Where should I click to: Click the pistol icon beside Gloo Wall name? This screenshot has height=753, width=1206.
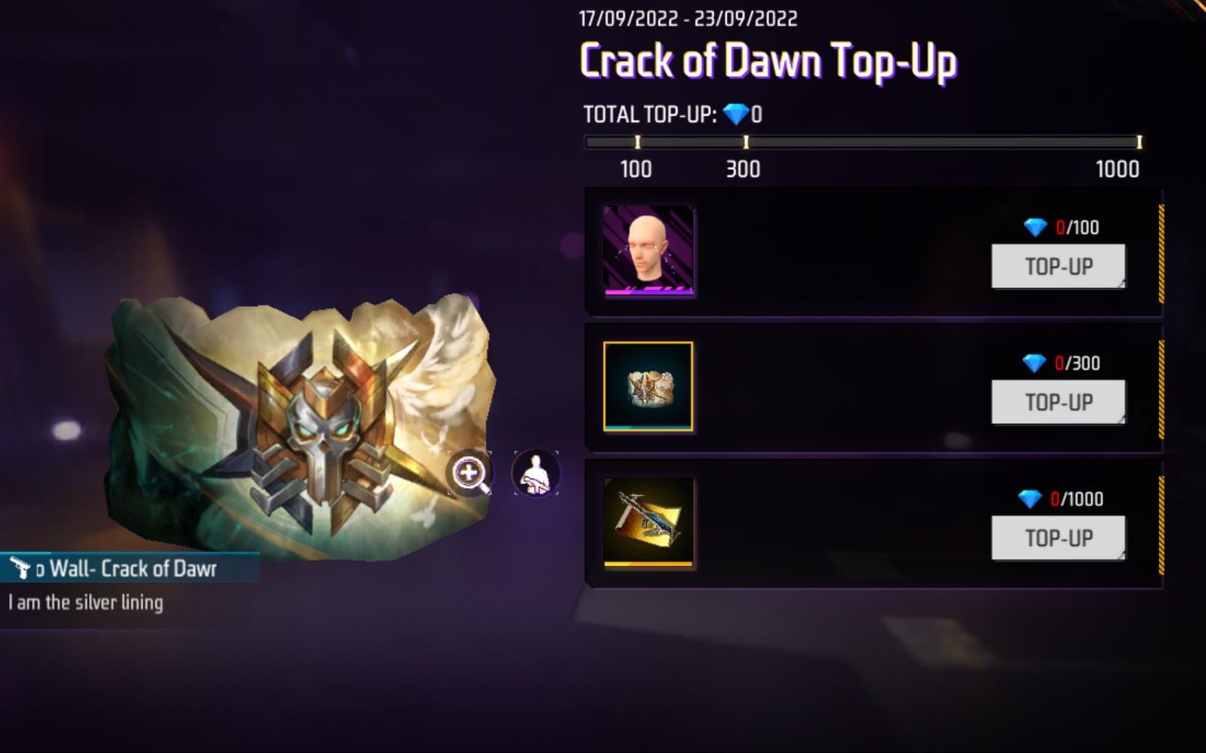coord(20,568)
